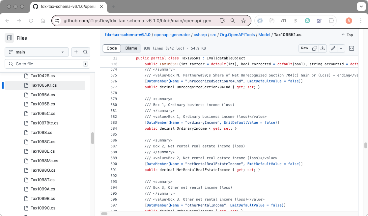Image resolution: width=368 pixels, height=216 pixels.
Task: Select the Code tab
Action: (112, 48)
